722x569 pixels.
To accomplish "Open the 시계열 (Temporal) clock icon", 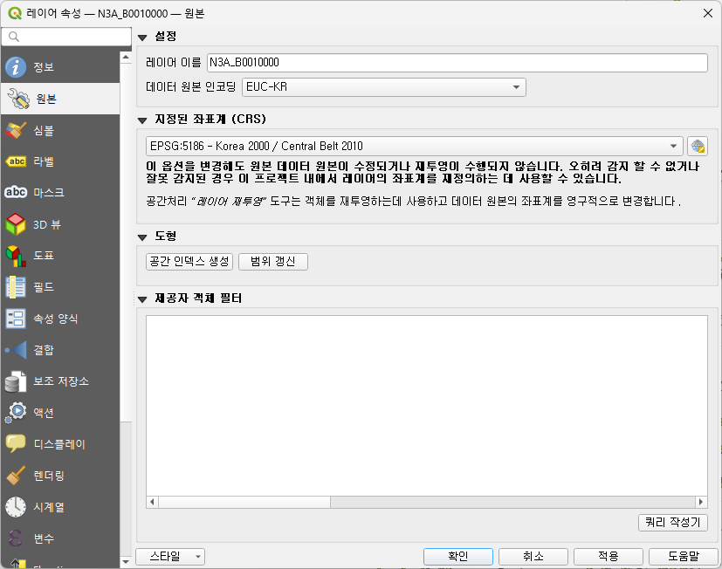I will [x=16, y=507].
